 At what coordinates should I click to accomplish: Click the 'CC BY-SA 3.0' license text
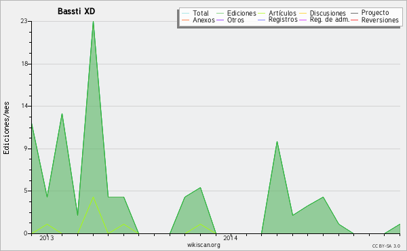pos(386,246)
